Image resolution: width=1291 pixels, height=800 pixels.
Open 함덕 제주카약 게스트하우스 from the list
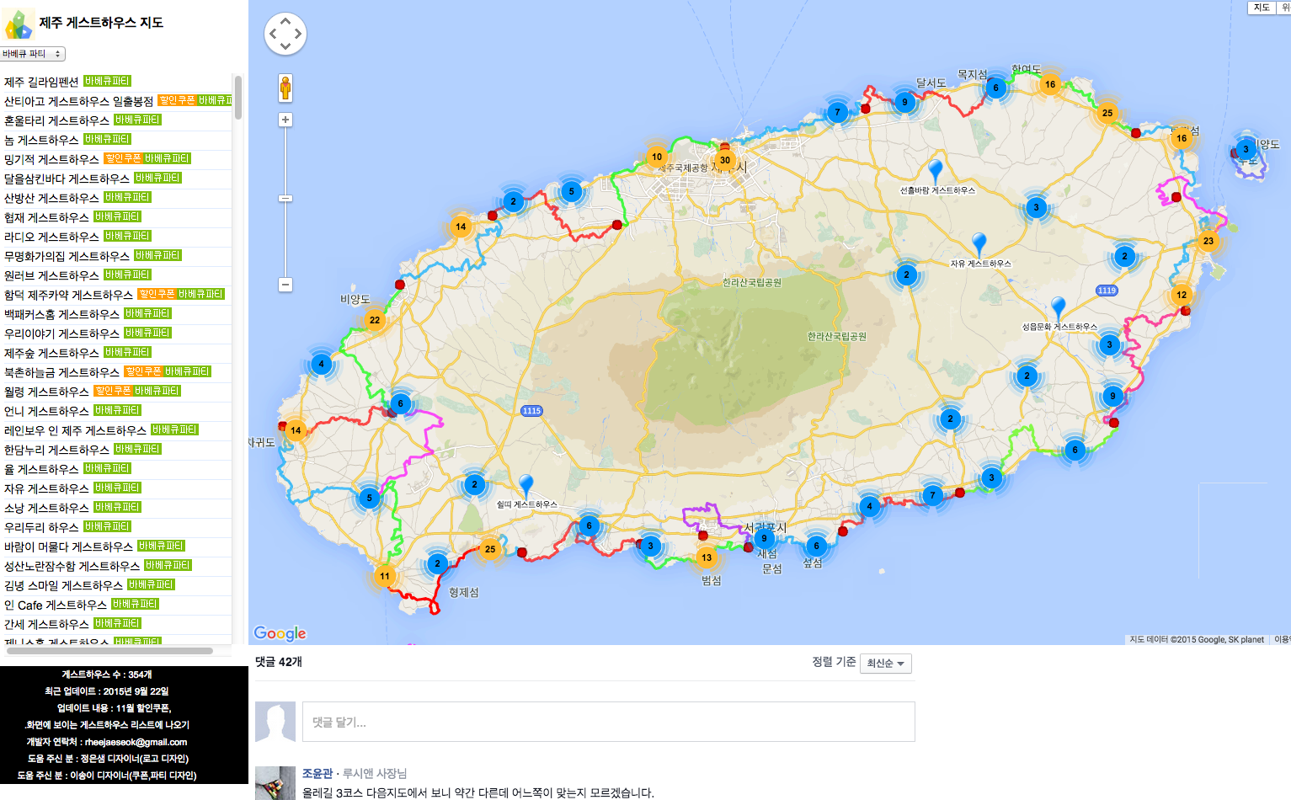pos(68,295)
